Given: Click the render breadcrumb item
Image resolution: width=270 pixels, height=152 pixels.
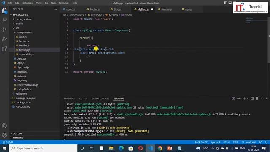Looking at the screenshot, I should point(127,15).
